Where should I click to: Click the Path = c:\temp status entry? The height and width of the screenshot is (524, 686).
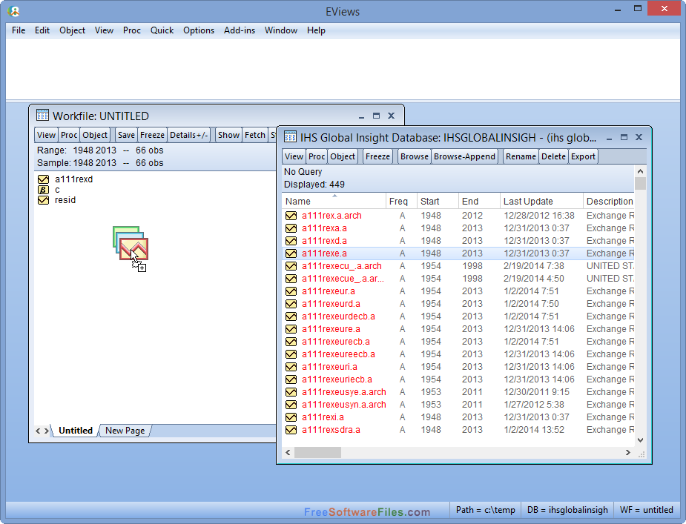[x=485, y=510]
